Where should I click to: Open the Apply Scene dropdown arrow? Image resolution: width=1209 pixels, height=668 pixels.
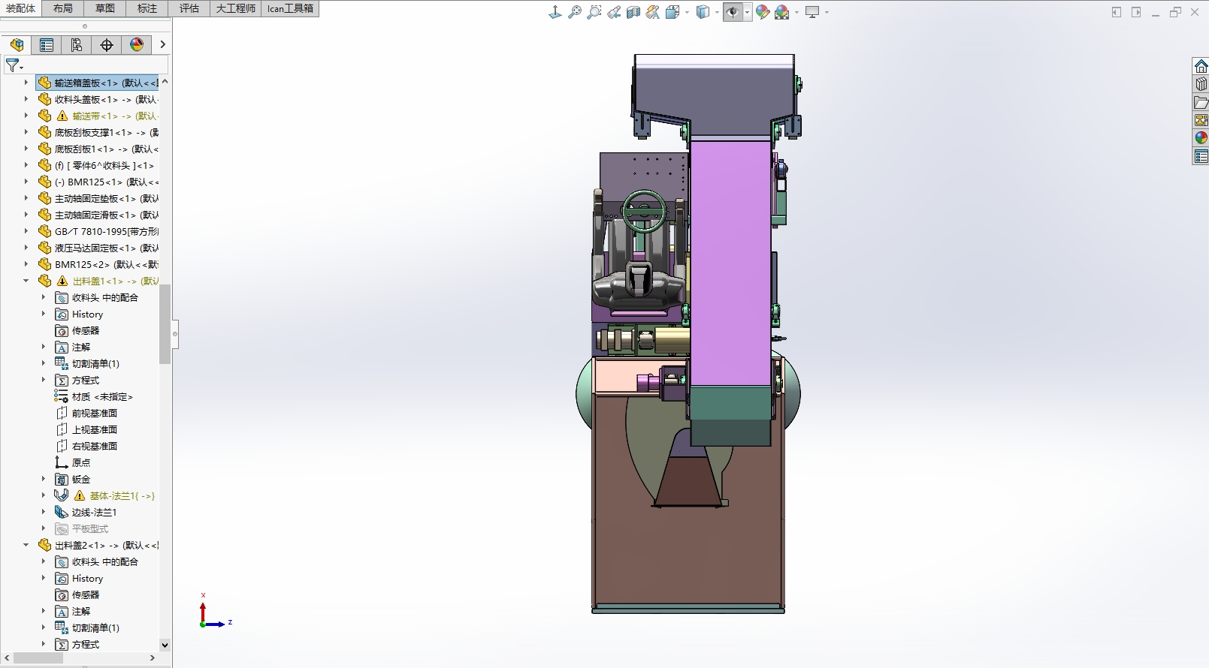point(796,12)
